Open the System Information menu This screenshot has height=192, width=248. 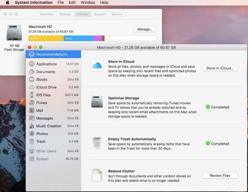(34, 2)
